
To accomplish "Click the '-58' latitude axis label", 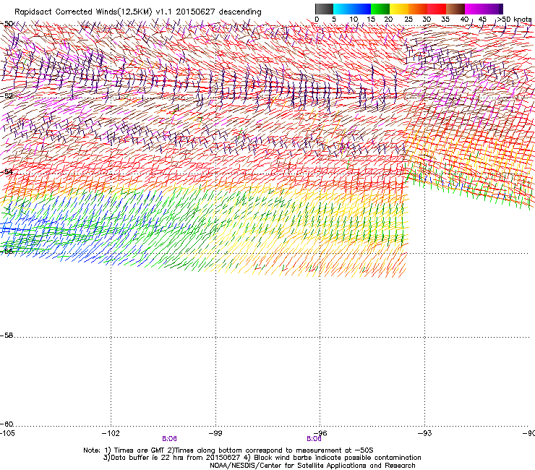I will tap(7, 336).
